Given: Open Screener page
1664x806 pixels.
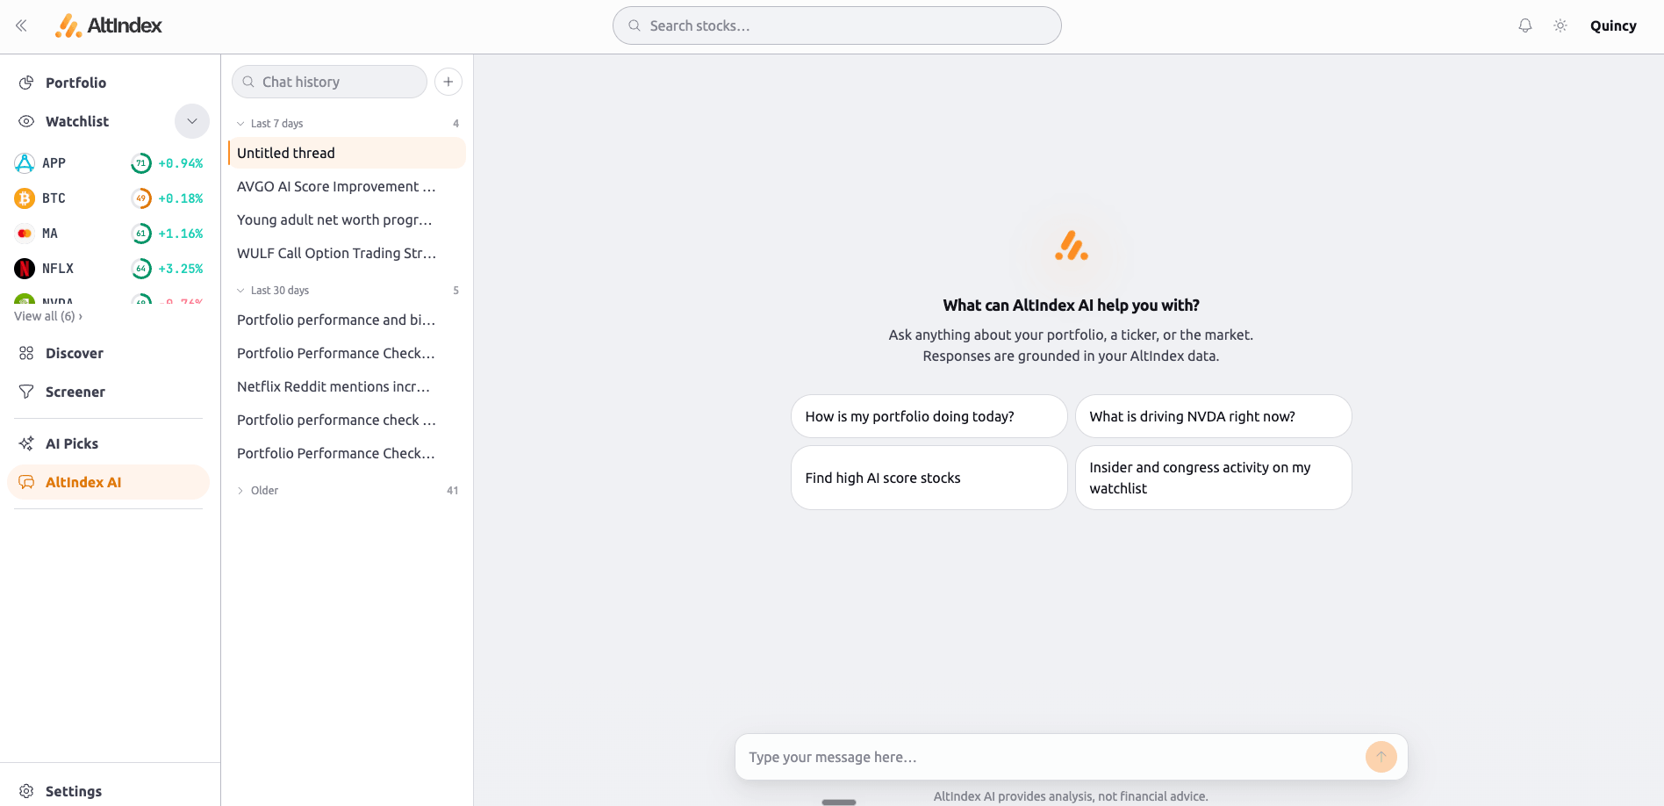Looking at the screenshot, I should pyautogui.click(x=75, y=392).
